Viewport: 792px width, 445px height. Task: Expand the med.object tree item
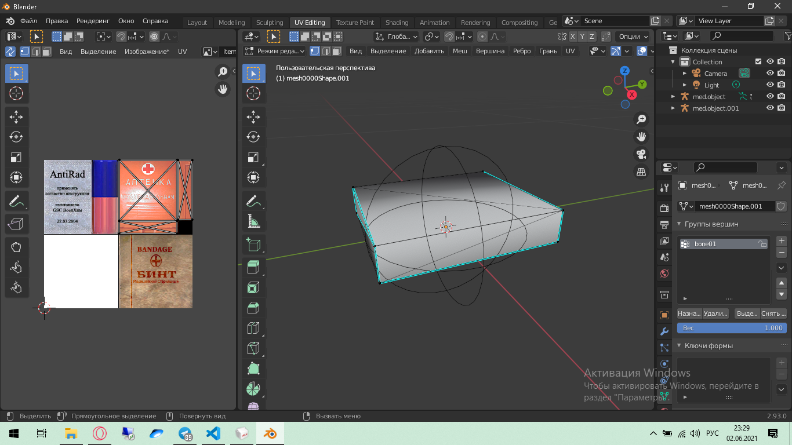(673, 97)
